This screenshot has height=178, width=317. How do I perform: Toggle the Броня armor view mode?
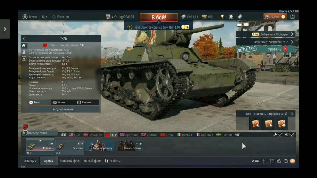click(60, 102)
